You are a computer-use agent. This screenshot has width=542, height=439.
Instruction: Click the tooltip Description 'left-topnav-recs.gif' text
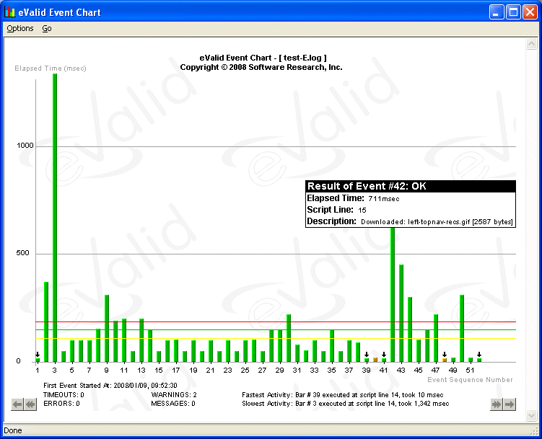point(439,222)
